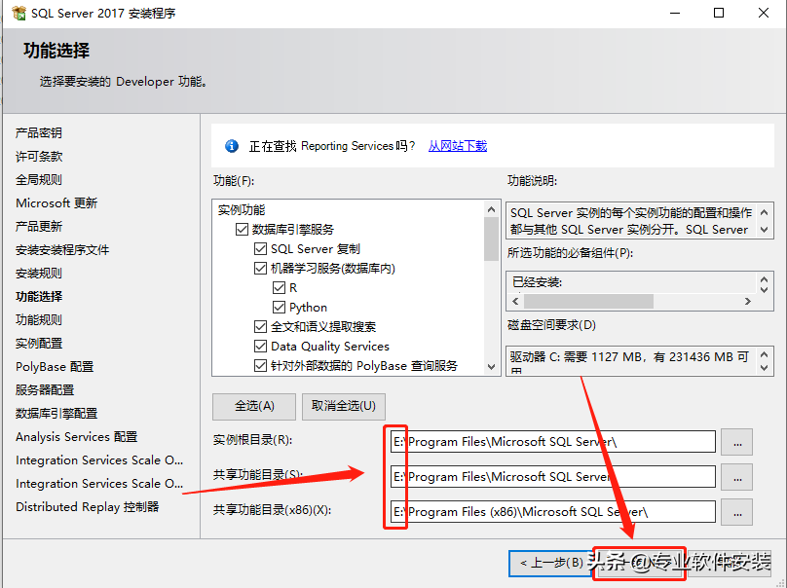The height and width of the screenshot is (588, 787).
Task: Click right arrow of prerequisites horizontal scrollbar
Action: (748, 301)
